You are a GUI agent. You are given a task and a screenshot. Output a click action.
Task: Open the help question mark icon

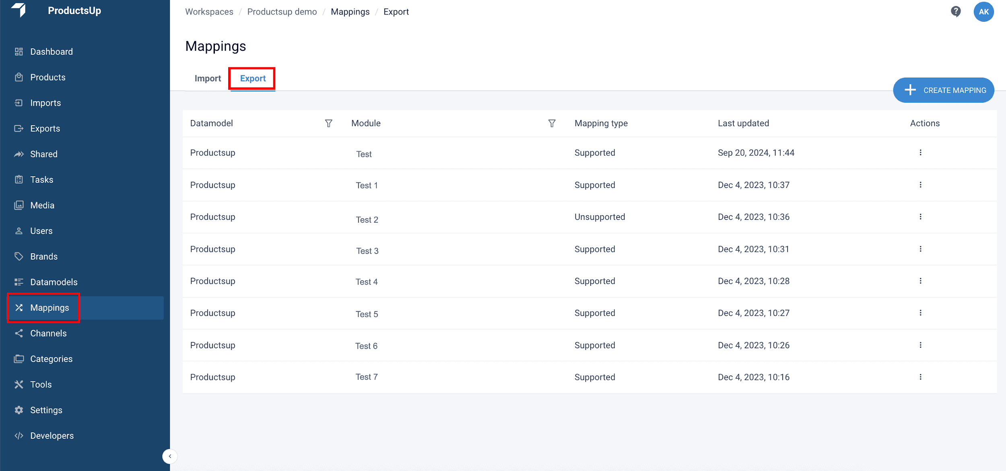956,12
